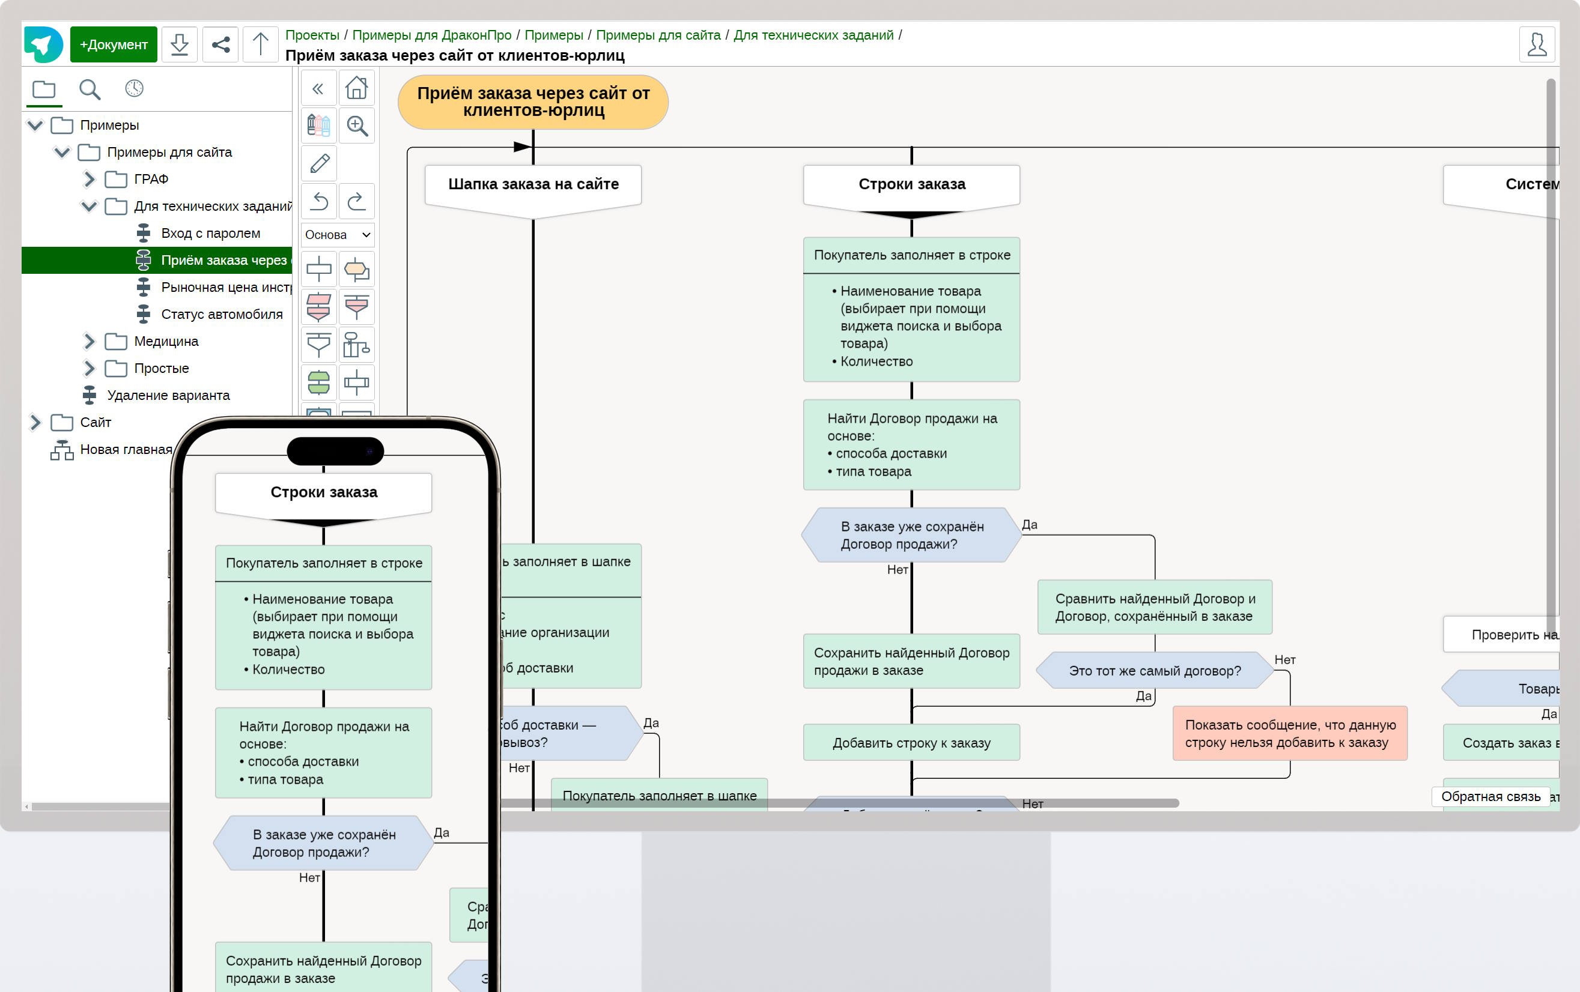Image resolution: width=1580 pixels, height=992 pixels.
Task: Expand the Медицина folder
Action: pos(90,341)
